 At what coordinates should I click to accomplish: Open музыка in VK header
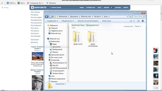pyautogui.click(x=106, y=7)
